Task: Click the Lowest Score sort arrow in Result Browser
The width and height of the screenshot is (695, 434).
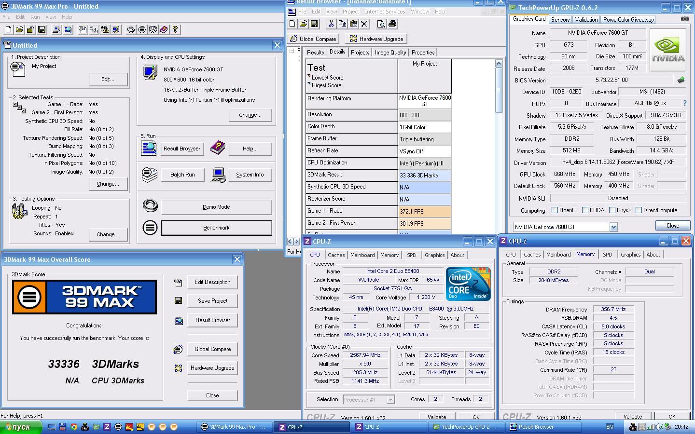Action: tap(309, 76)
